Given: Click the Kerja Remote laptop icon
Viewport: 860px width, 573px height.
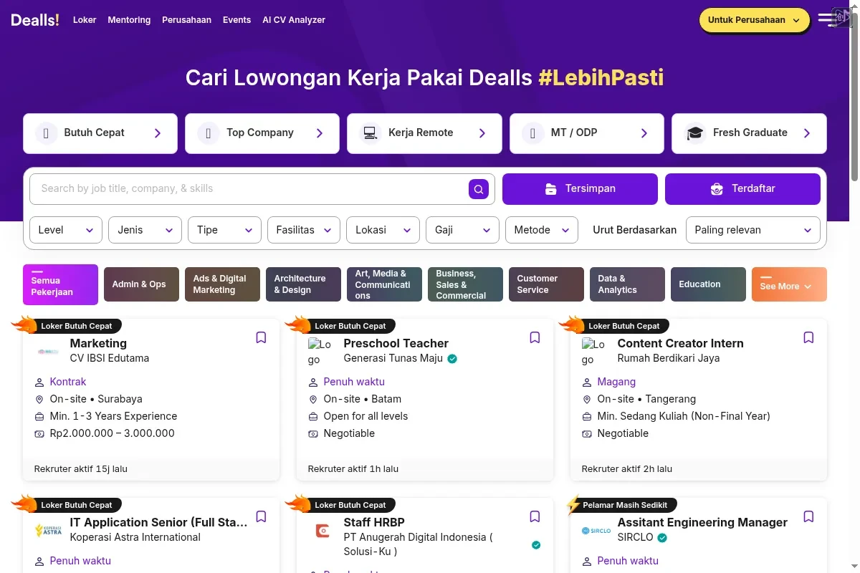Looking at the screenshot, I should (370, 133).
